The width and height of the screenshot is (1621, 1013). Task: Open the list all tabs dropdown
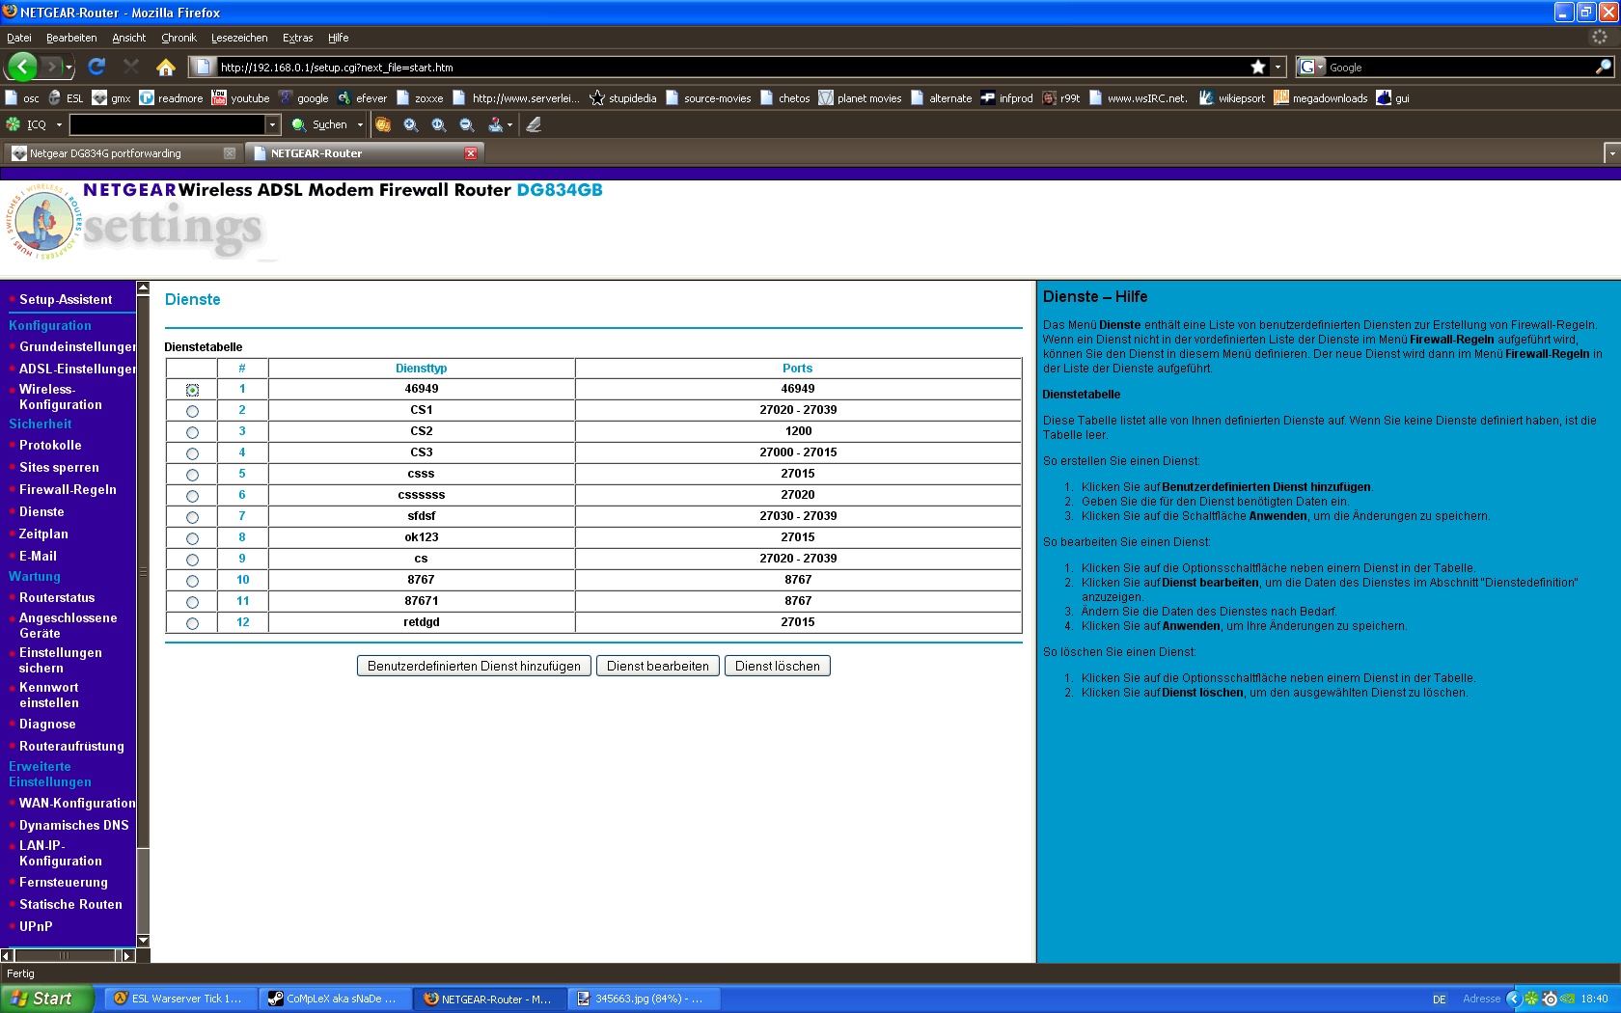[x=1610, y=153]
